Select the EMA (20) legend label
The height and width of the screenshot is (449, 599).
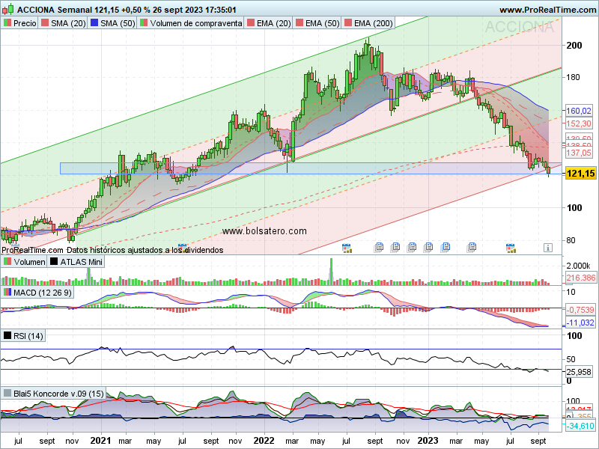(273, 23)
